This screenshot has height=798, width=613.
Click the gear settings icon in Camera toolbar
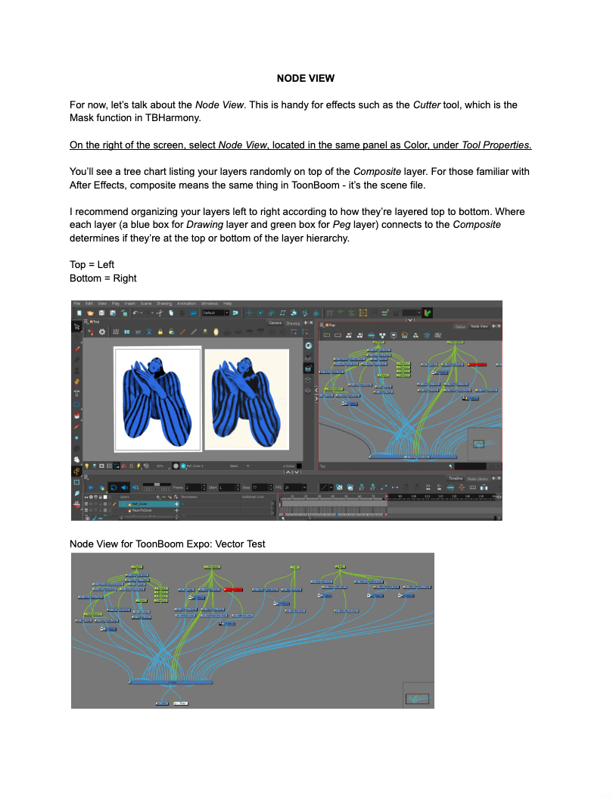click(102, 332)
